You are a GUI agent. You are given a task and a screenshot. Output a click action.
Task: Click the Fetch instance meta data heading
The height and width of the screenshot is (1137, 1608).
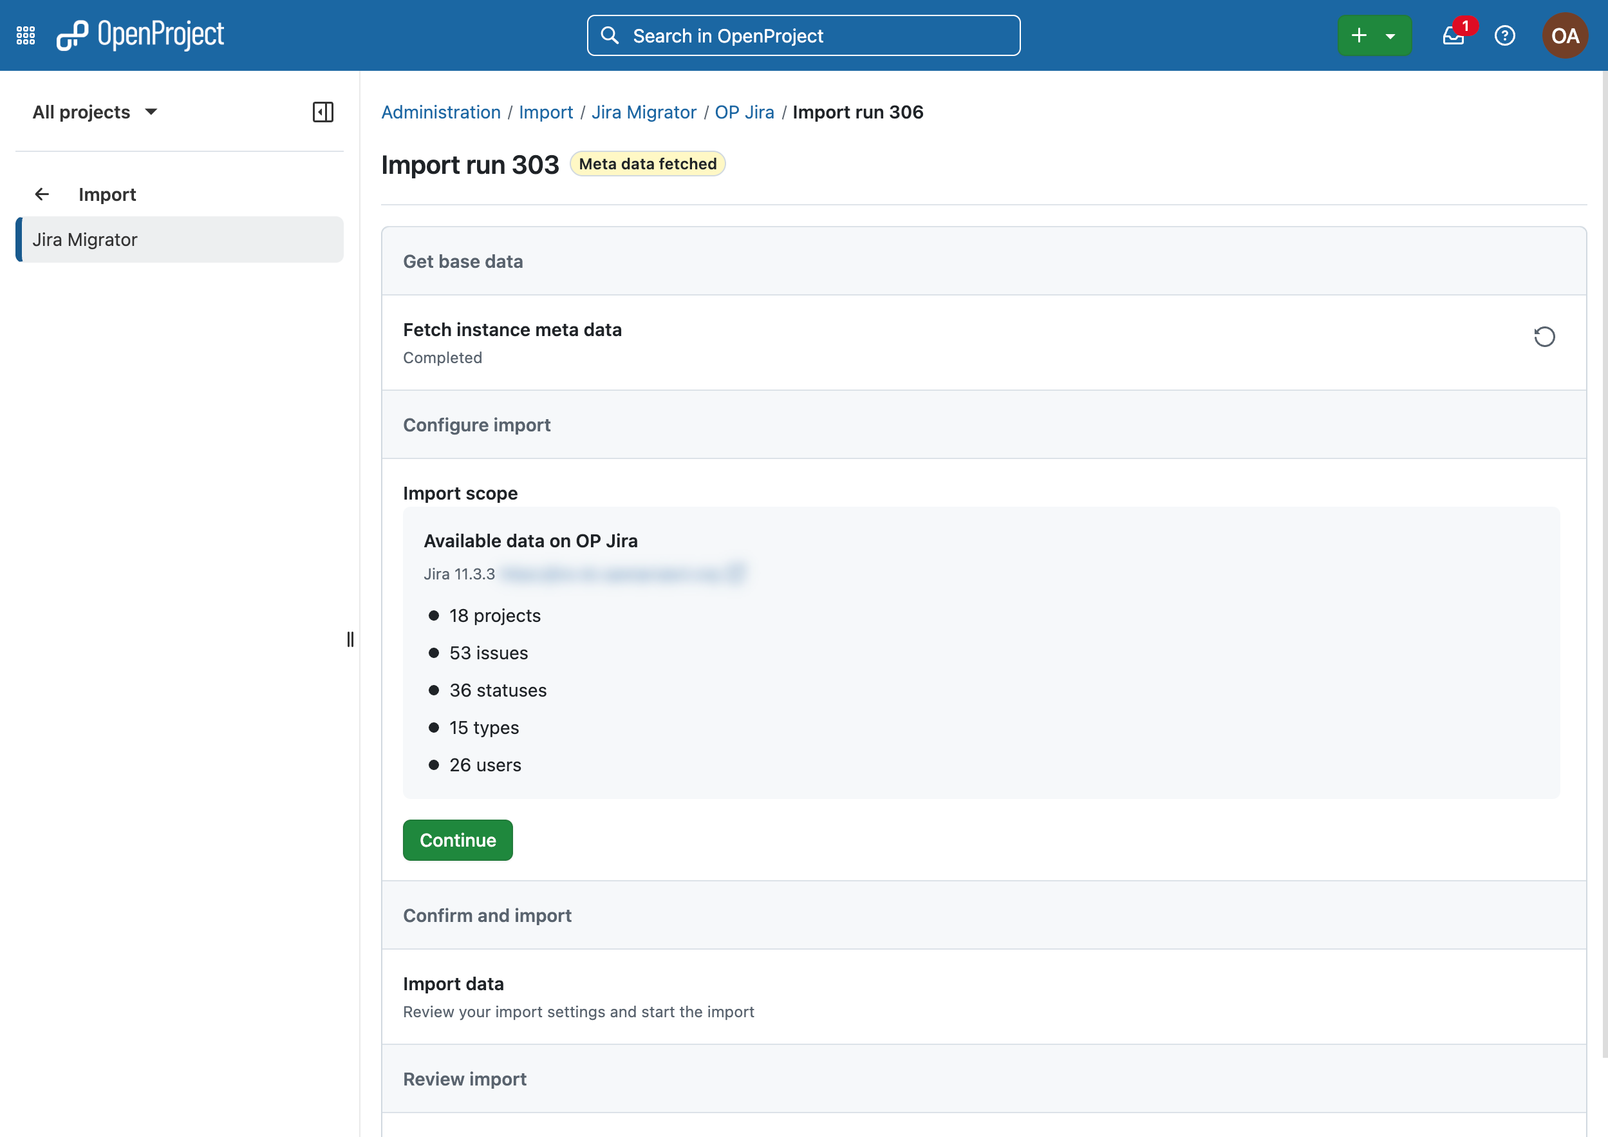[x=512, y=329]
